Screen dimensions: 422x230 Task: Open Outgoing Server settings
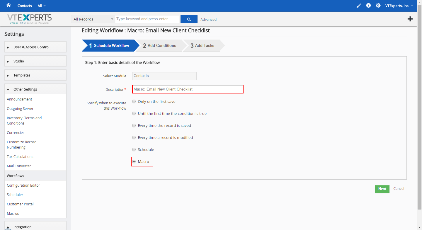coord(20,108)
